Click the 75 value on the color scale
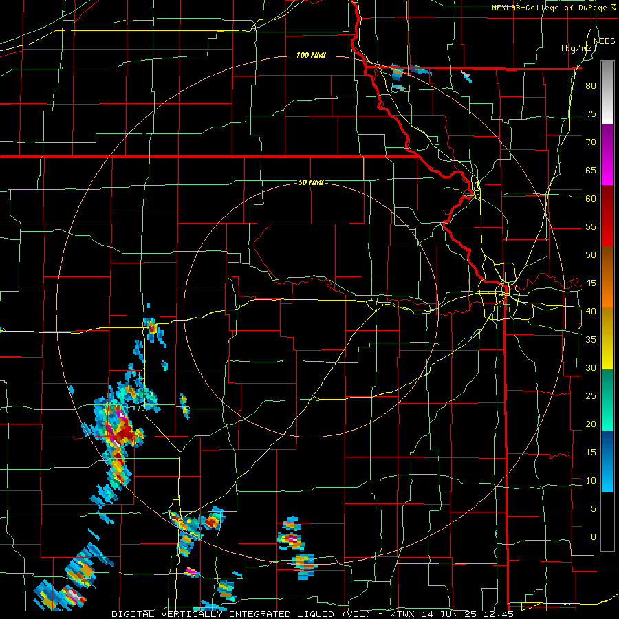Image resolution: width=619 pixels, height=619 pixels. click(591, 113)
